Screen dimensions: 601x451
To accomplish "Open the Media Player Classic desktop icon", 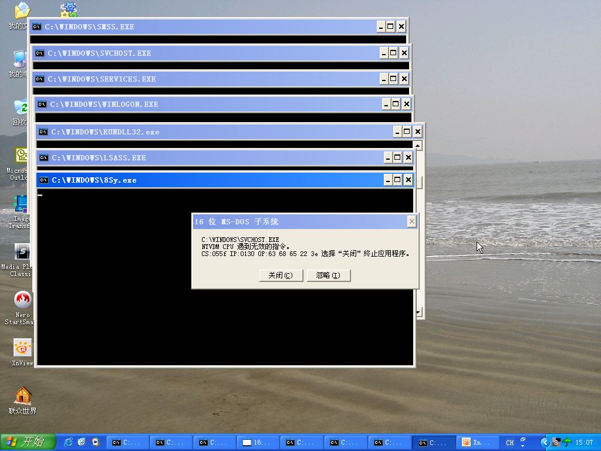I will coord(22,253).
